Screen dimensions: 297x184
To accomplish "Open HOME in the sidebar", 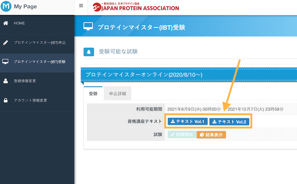I will click(x=37, y=23).
